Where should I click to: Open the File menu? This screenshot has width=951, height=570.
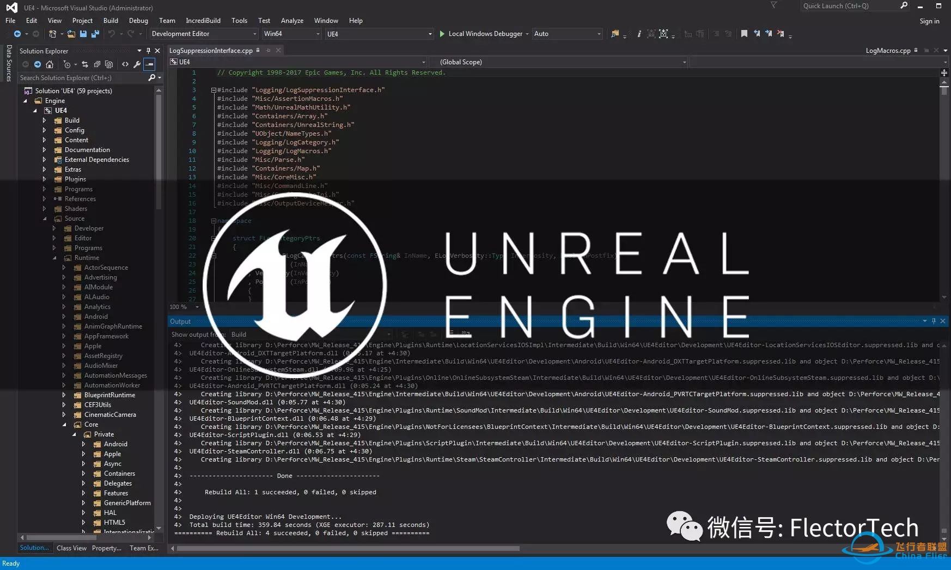(x=10, y=21)
